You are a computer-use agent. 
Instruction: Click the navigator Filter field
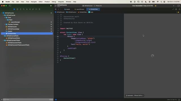(x=28, y=100)
